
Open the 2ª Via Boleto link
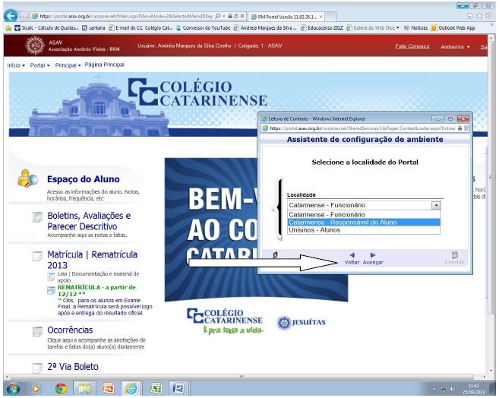(x=73, y=367)
